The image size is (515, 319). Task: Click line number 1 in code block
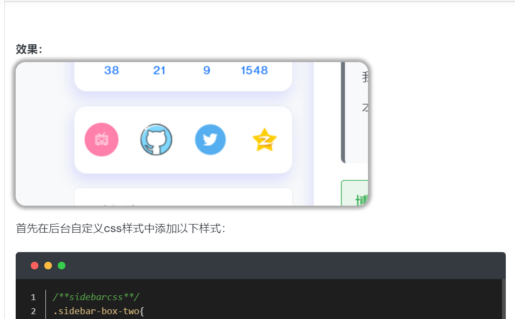click(33, 297)
